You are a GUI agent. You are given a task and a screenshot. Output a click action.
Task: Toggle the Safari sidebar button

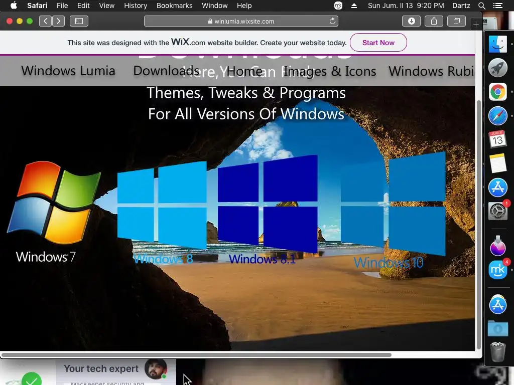79,21
